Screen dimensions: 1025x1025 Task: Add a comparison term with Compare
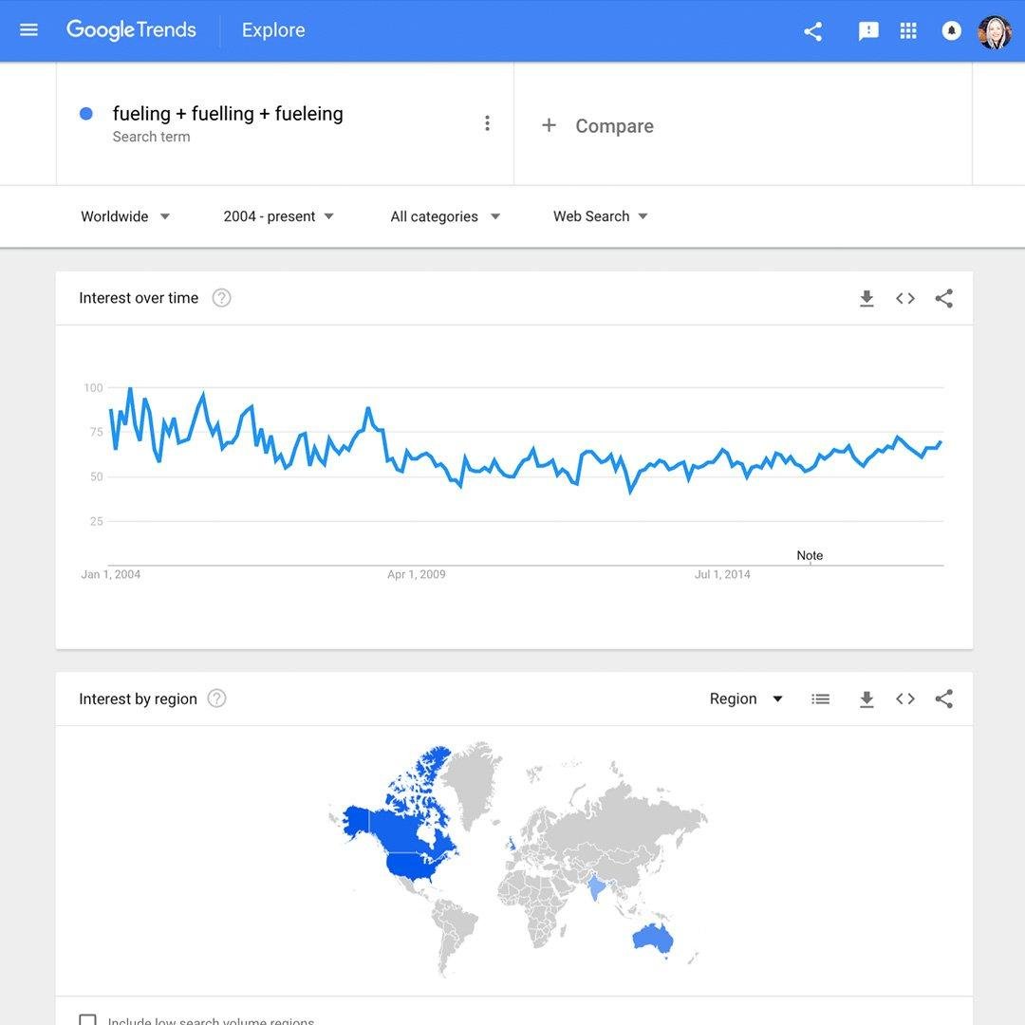coord(597,125)
